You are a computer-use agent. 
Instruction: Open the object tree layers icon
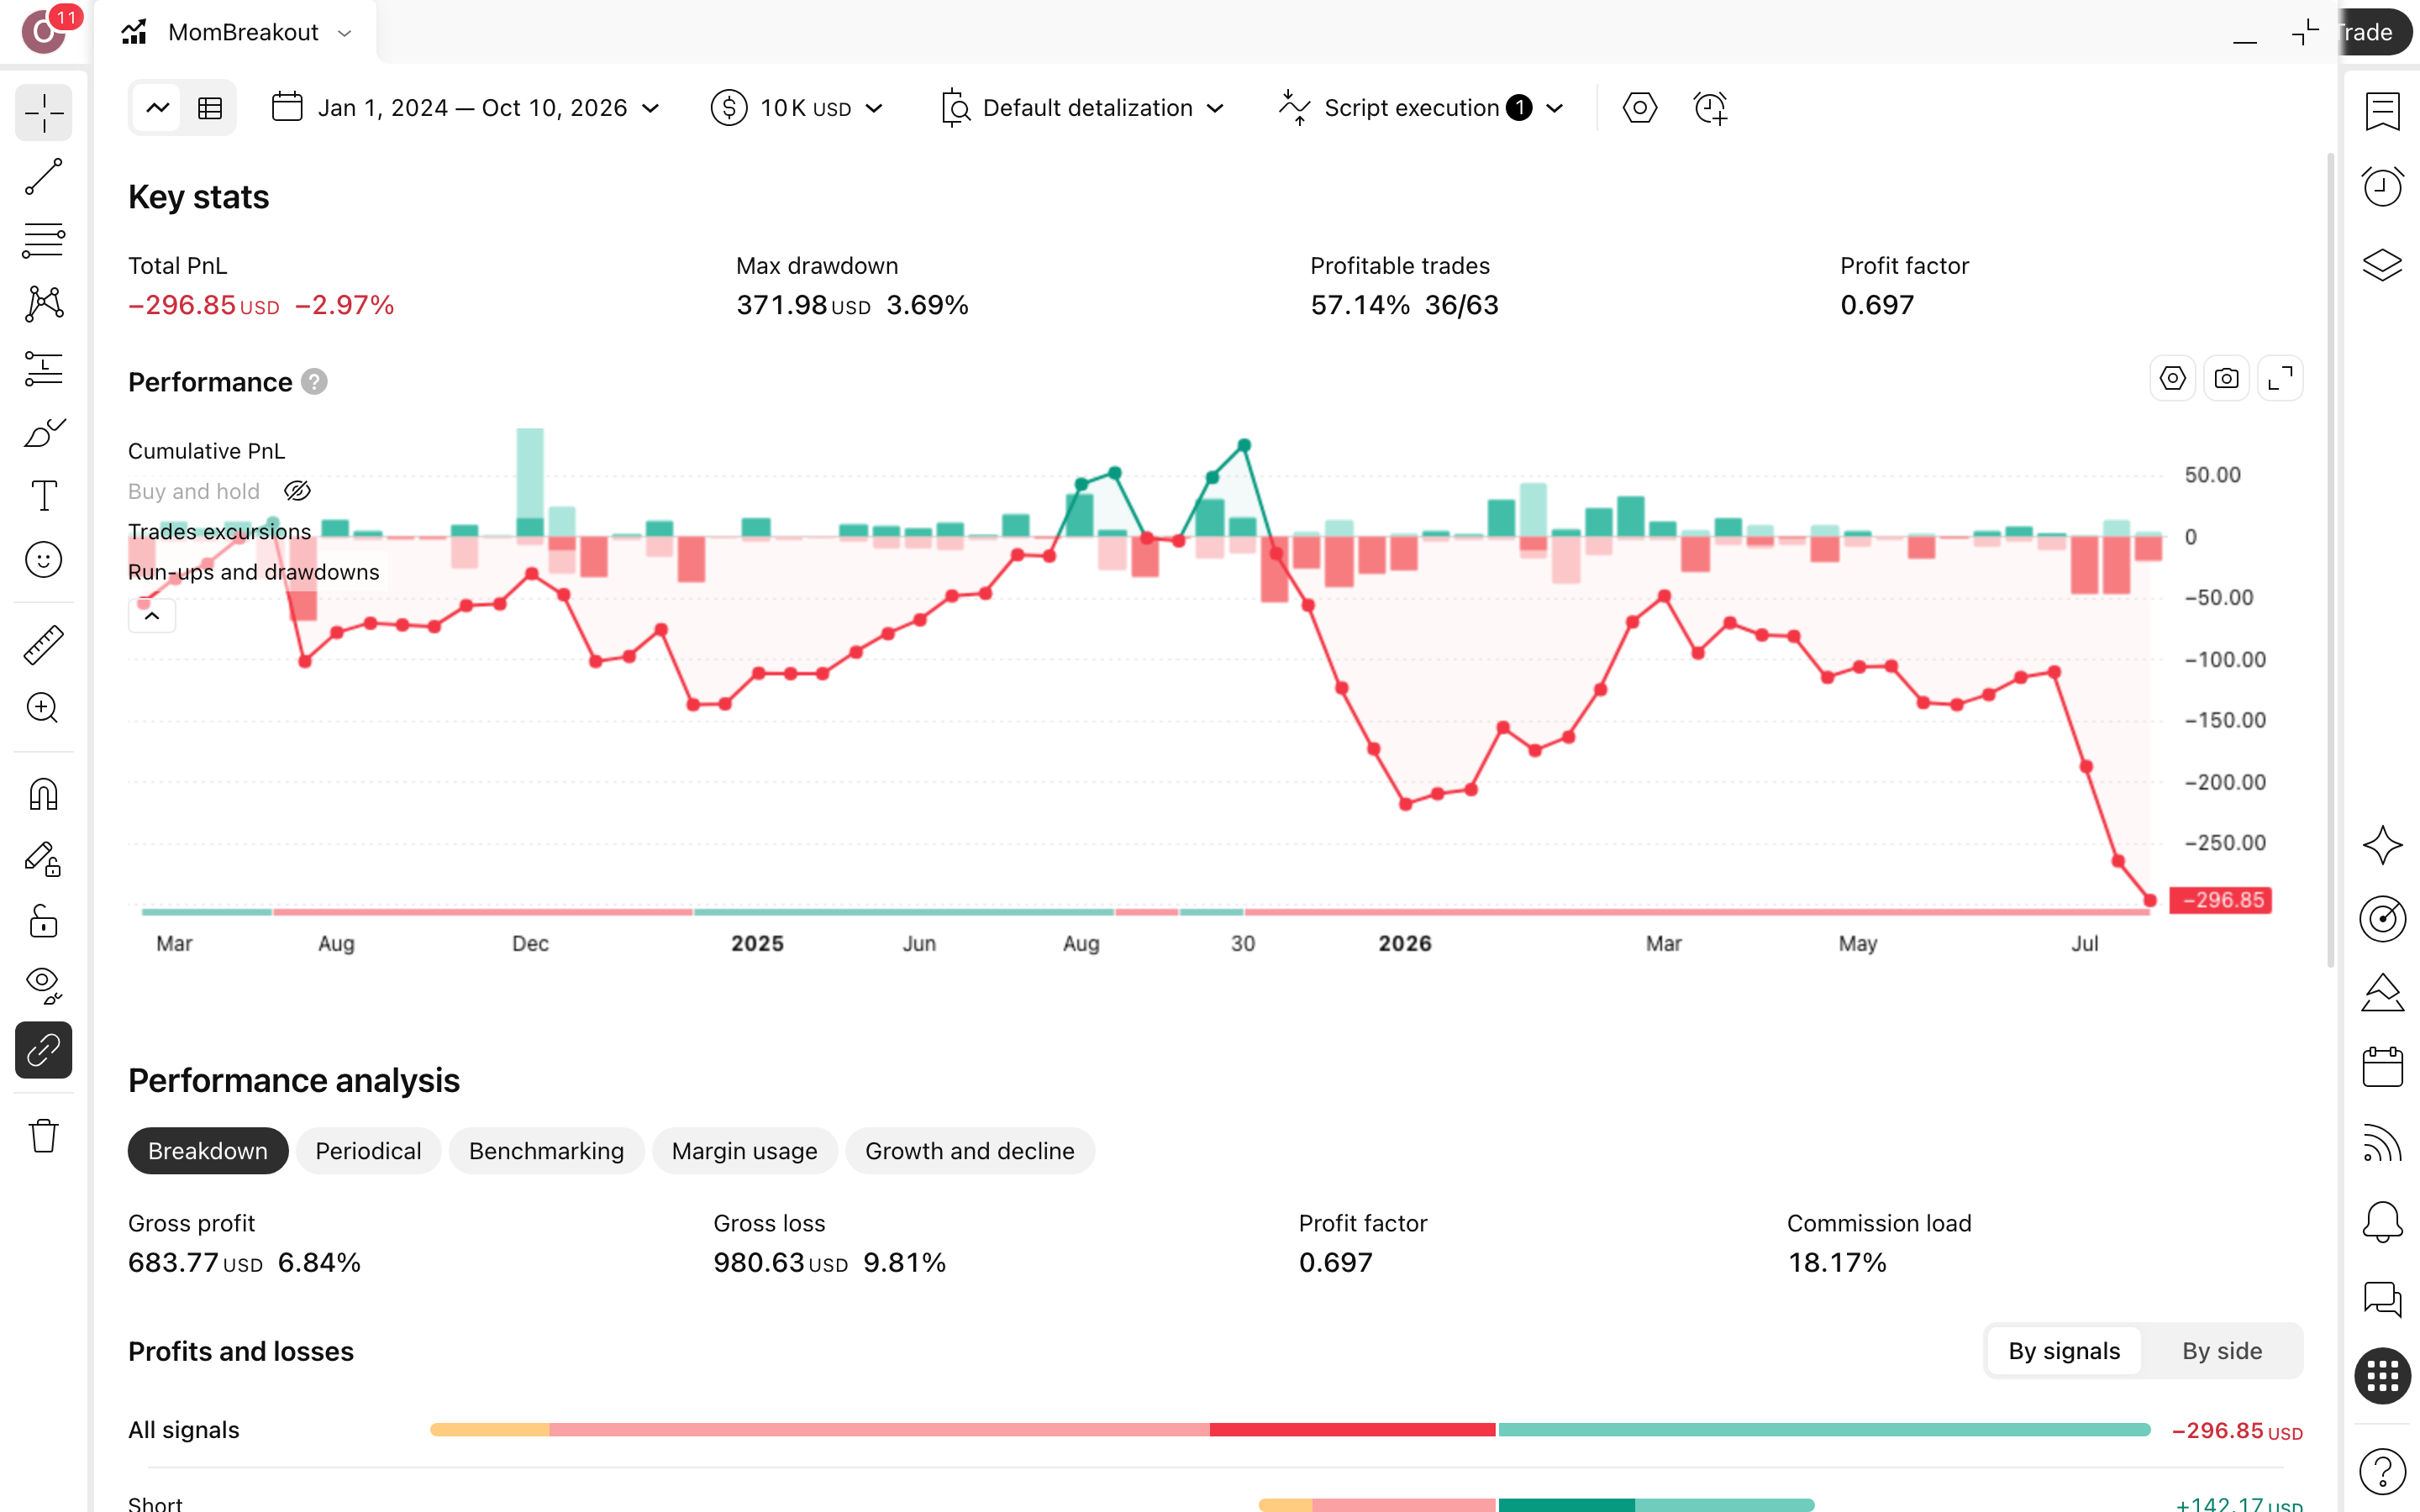click(x=2383, y=264)
